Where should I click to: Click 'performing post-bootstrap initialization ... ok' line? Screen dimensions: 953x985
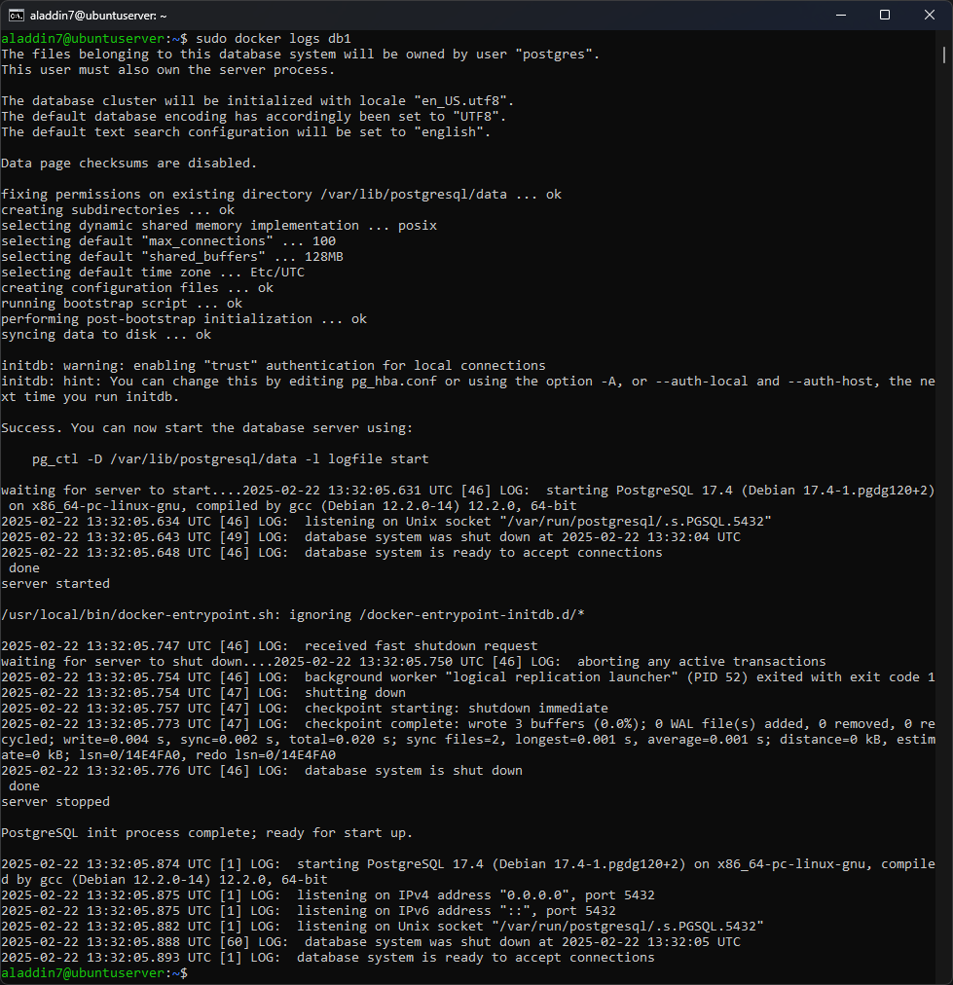click(184, 319)
